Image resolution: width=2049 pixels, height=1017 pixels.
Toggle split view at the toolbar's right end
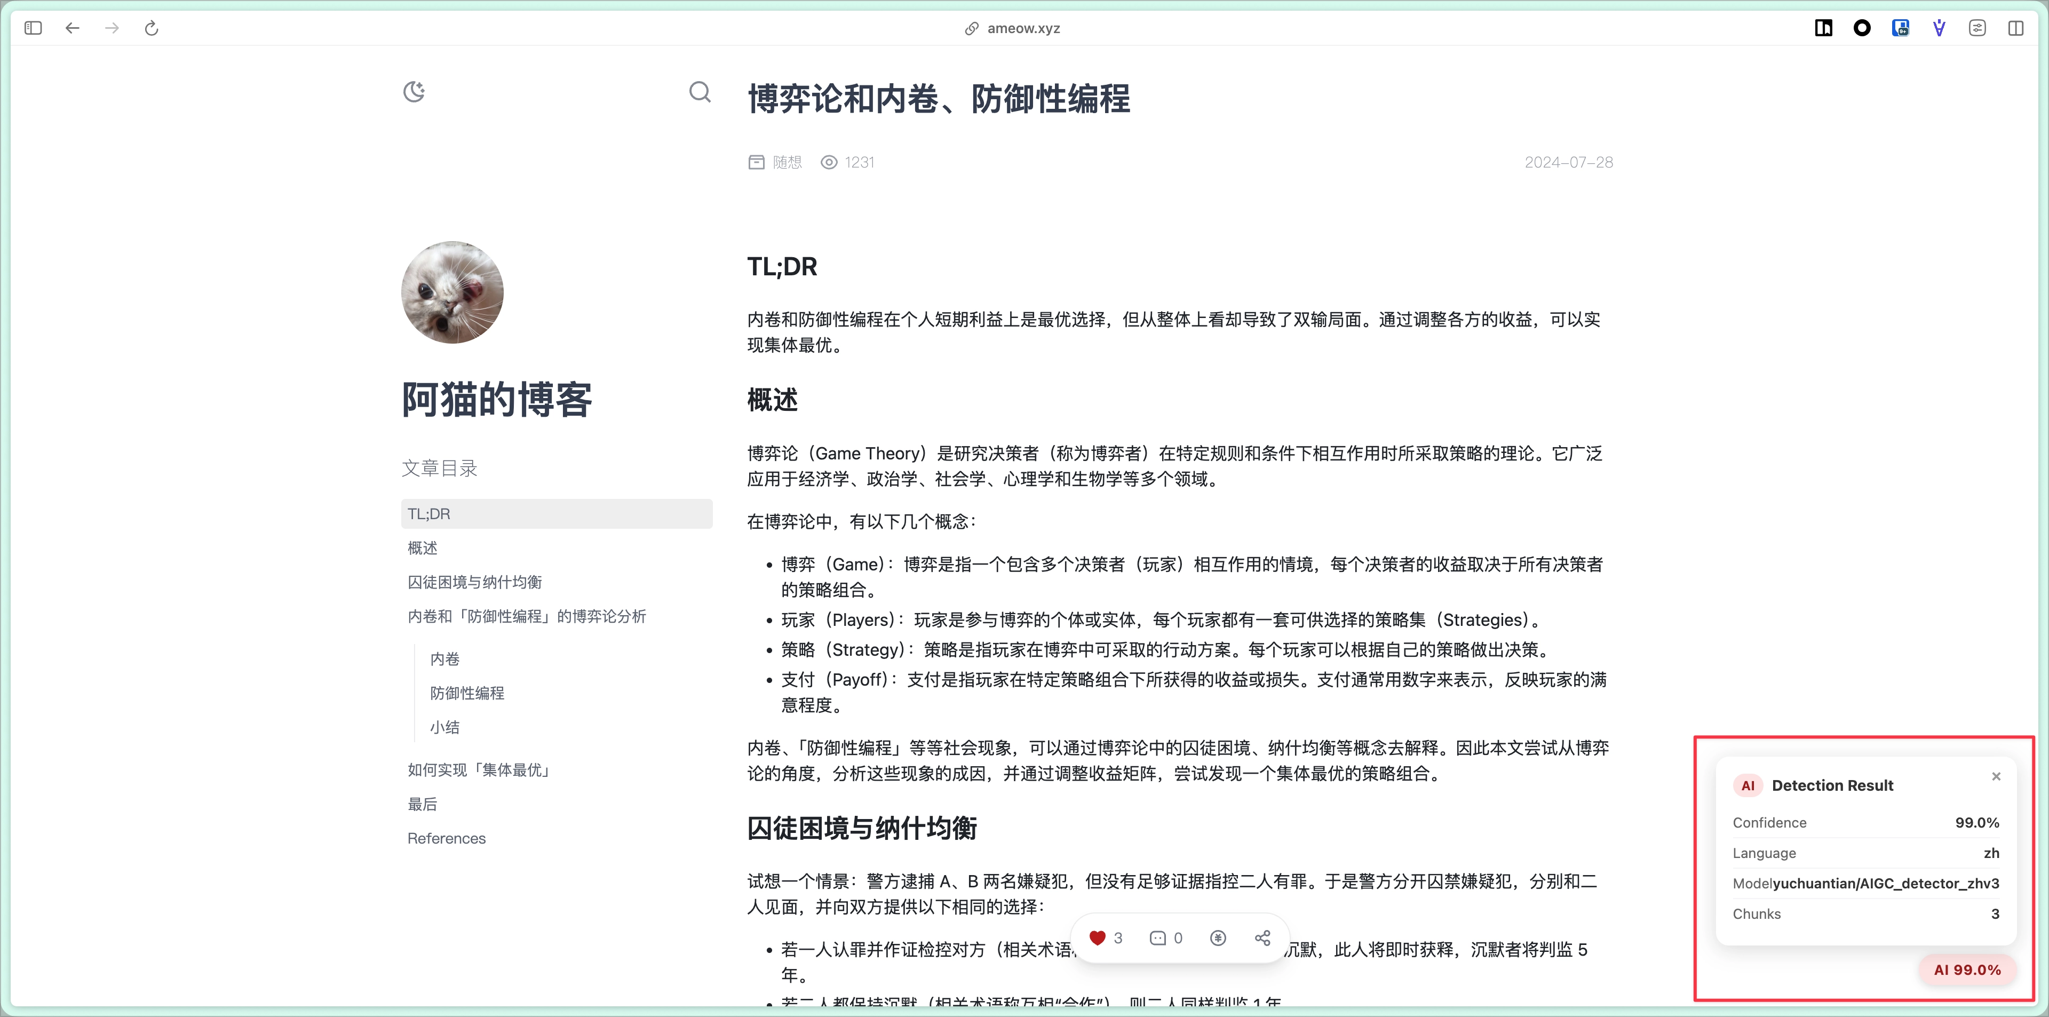tap(2015, 29)
